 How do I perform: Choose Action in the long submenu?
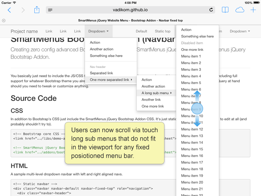(x=197, y=30)
